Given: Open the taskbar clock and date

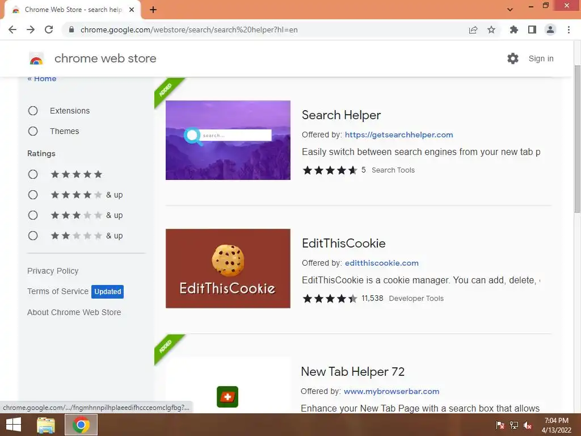Looking at the screenshot, I should (x=557, y=425).
